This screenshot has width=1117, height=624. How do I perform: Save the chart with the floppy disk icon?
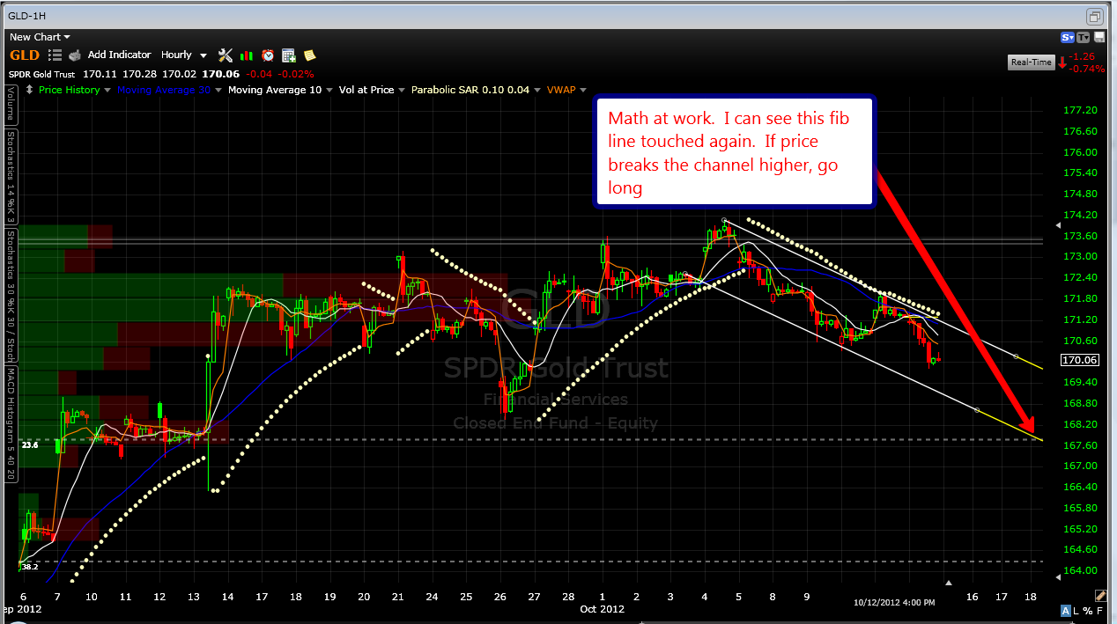(1099, 37)
